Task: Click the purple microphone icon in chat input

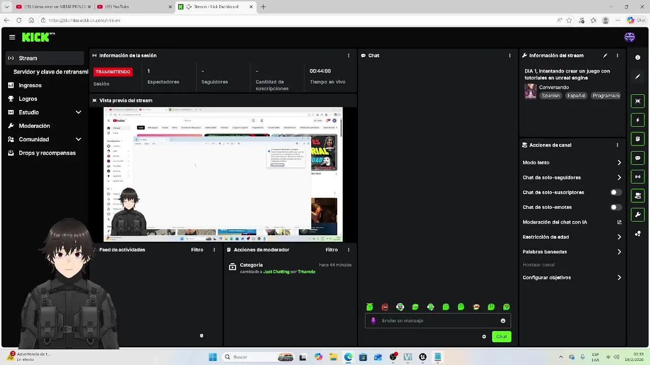Action: tap(373, 321)
